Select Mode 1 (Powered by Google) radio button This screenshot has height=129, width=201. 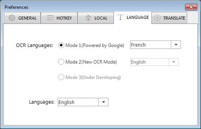[x=61, y=45]
